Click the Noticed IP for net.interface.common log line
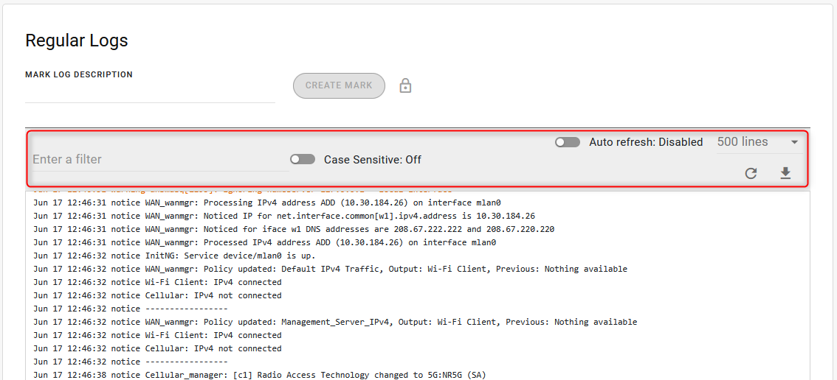Viewport: 837px width, 380px height. [x=284, y=216]
